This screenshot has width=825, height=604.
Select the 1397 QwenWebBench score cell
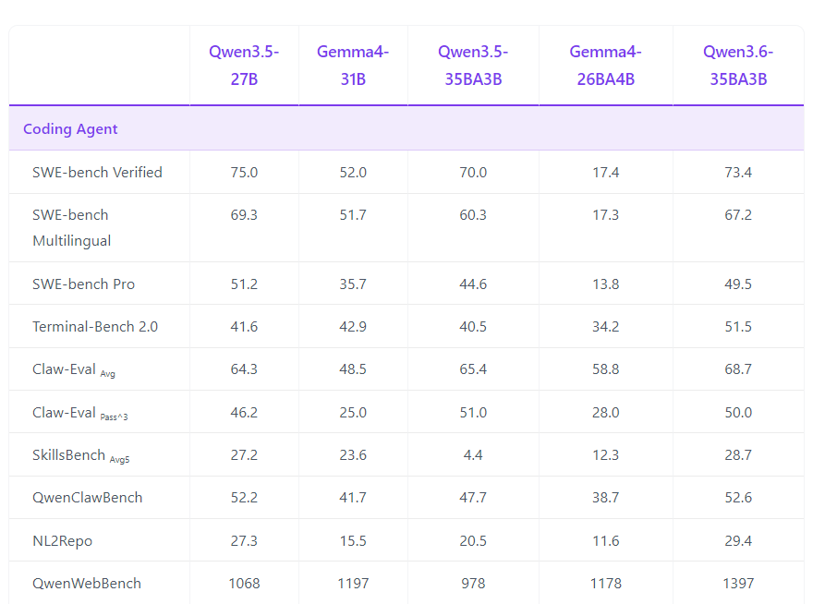(x=738, y=584)
